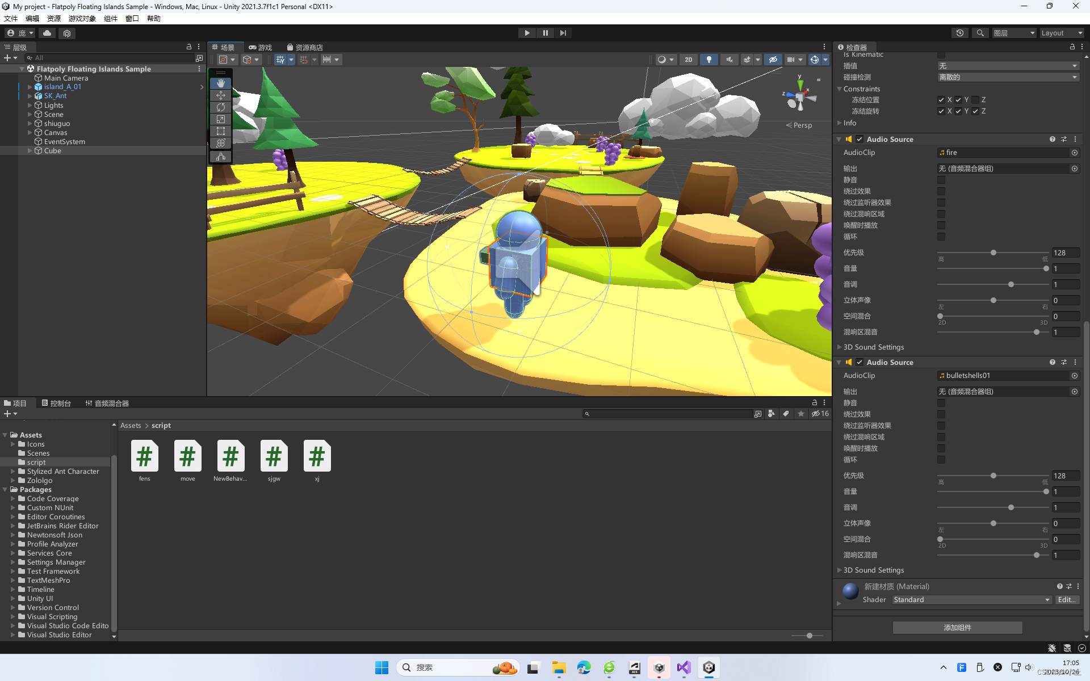
Task: Enable loop checkbox for fire Audio Source
Action: click(x=941, y=237)
